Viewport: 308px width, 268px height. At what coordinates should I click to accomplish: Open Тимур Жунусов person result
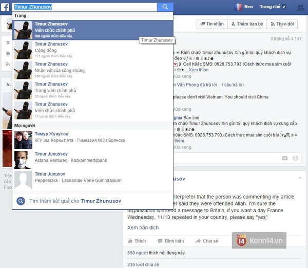coord(93,140)
